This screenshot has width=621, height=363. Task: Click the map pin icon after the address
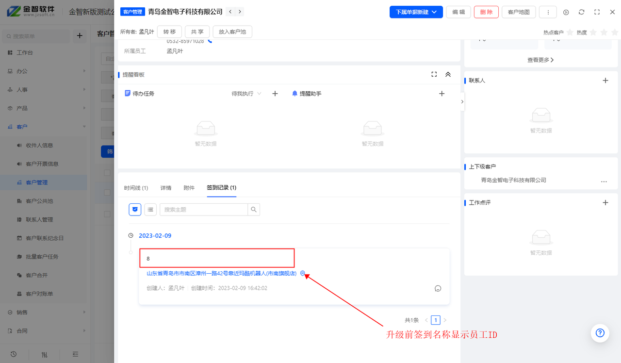(303, 274)
